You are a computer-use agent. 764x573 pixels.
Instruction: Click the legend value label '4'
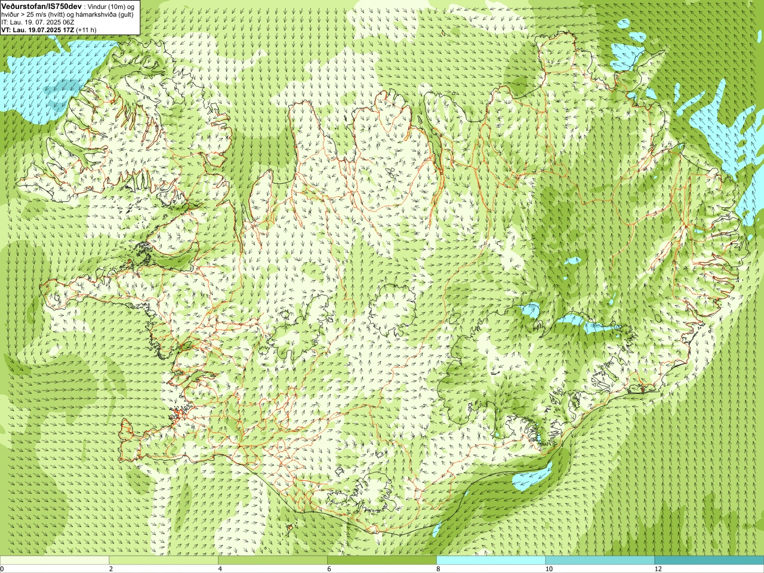(220, 569)
